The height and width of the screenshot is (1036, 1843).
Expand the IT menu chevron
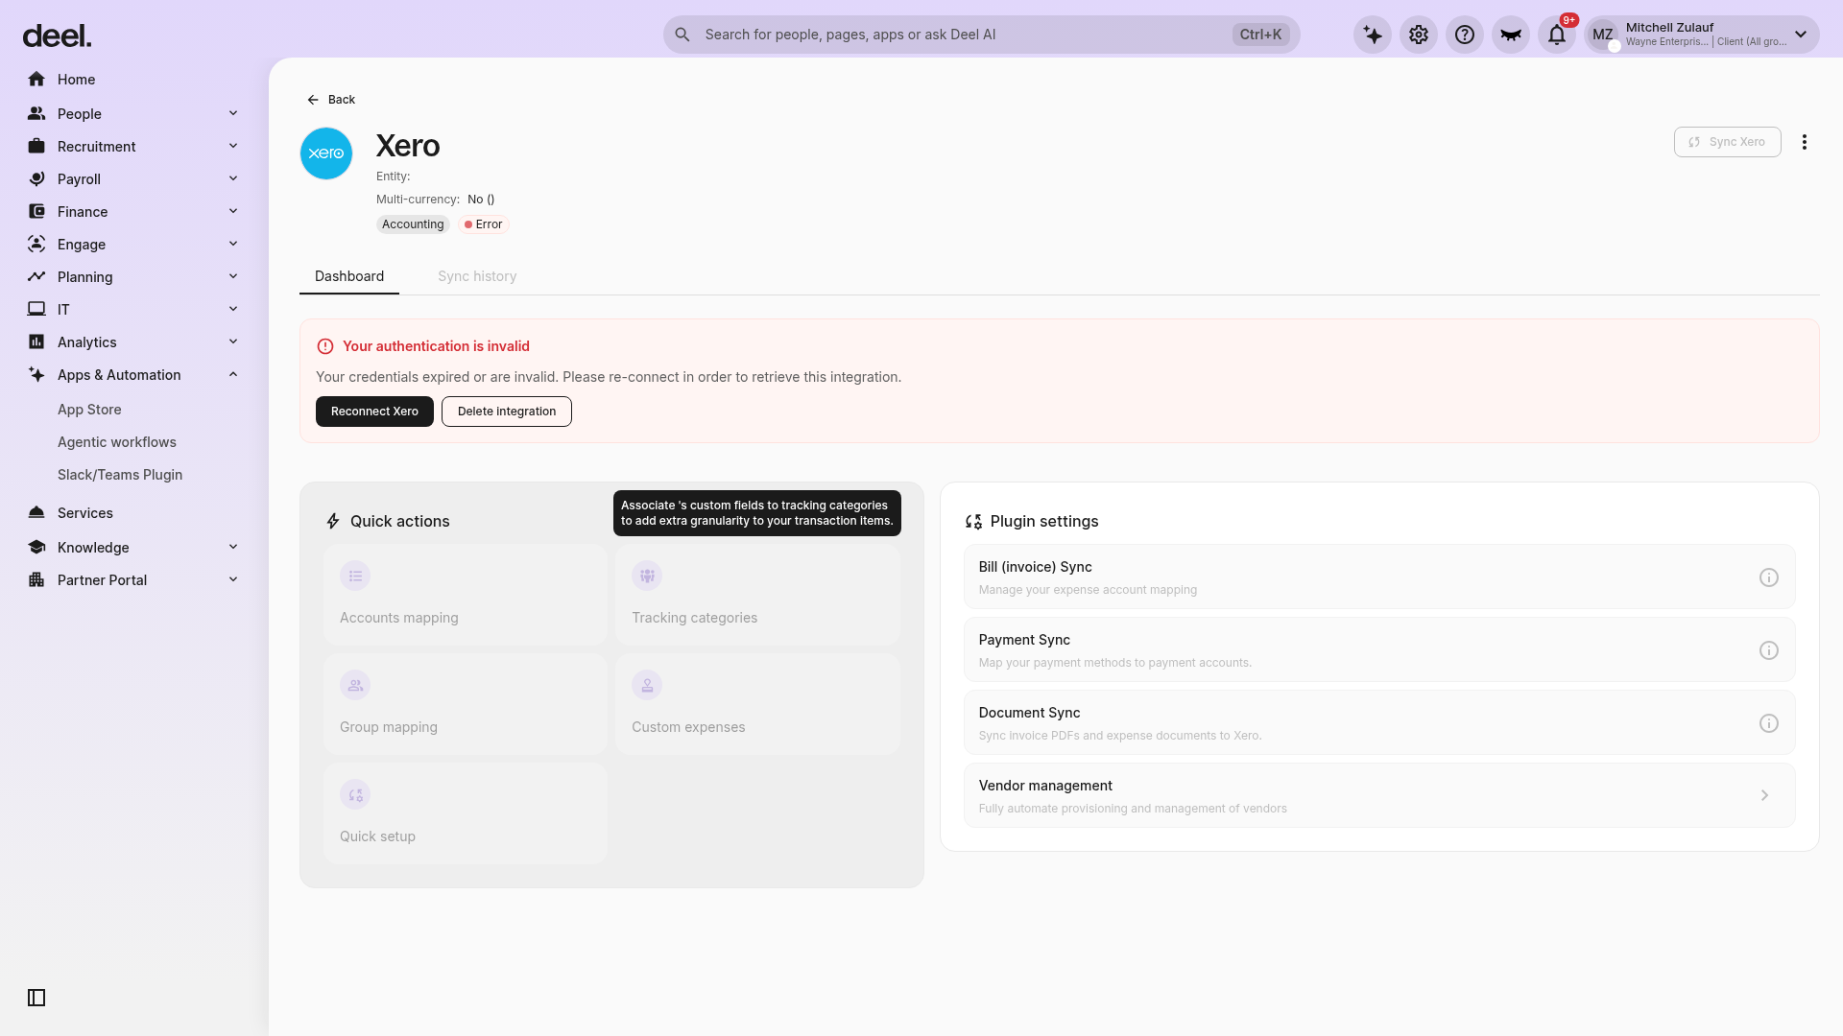(x=233, y=309)
